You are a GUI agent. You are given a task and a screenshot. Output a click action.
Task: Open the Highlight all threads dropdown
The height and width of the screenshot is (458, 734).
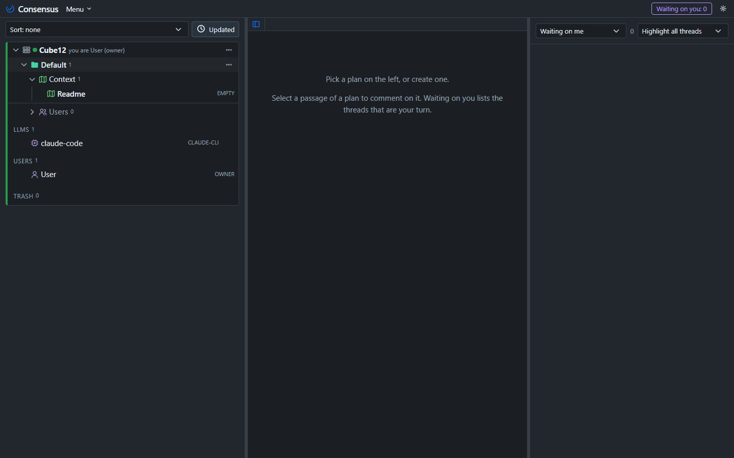pyautogui.click(x=683, y=31)
